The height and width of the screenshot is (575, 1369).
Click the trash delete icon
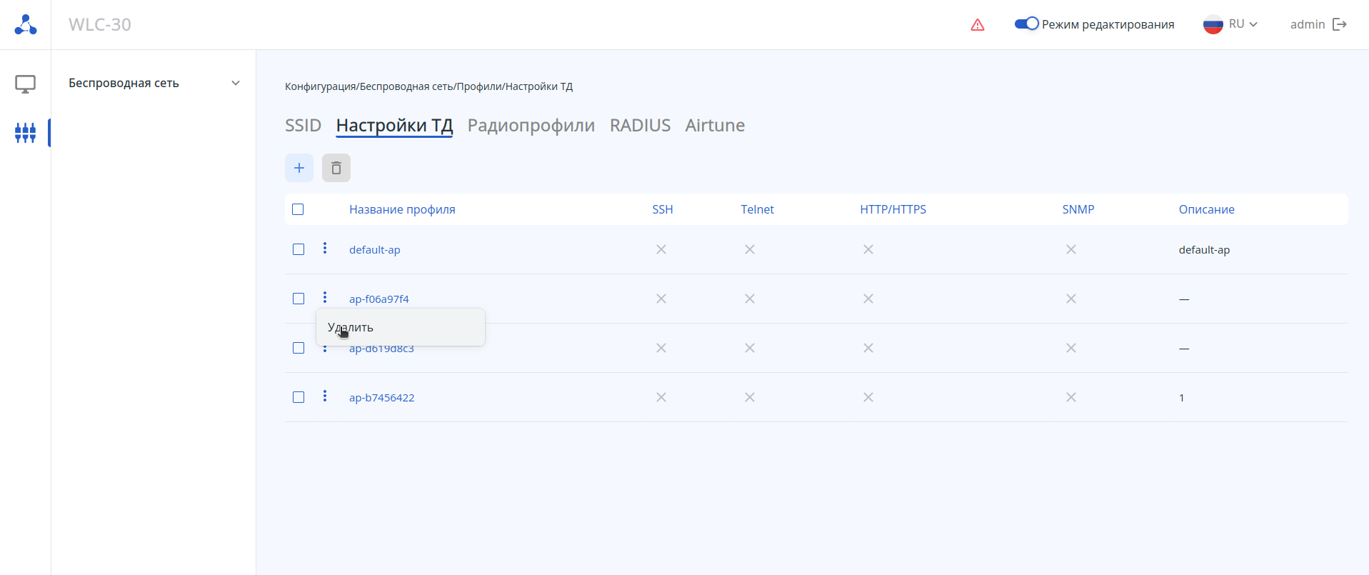[336, 168]
